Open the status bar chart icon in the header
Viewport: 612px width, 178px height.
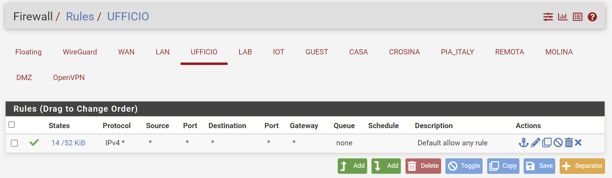pyautogui.click(x=563, y=17)
